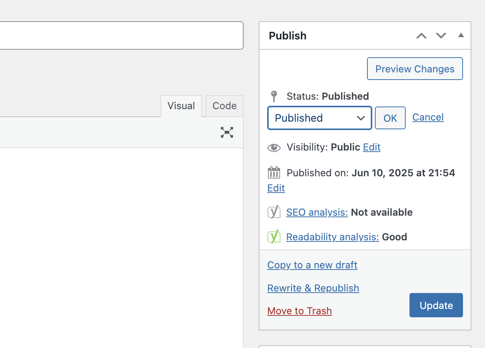The height and width of the screenshot is (348, 485).
Task: Click Move to Trash
Action: 299,311
